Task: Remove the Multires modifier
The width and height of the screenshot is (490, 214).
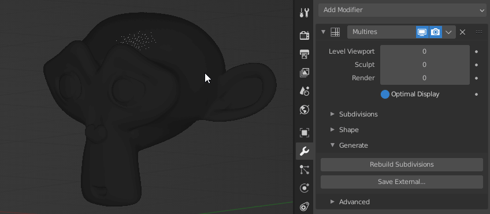Action: [462, 32]
